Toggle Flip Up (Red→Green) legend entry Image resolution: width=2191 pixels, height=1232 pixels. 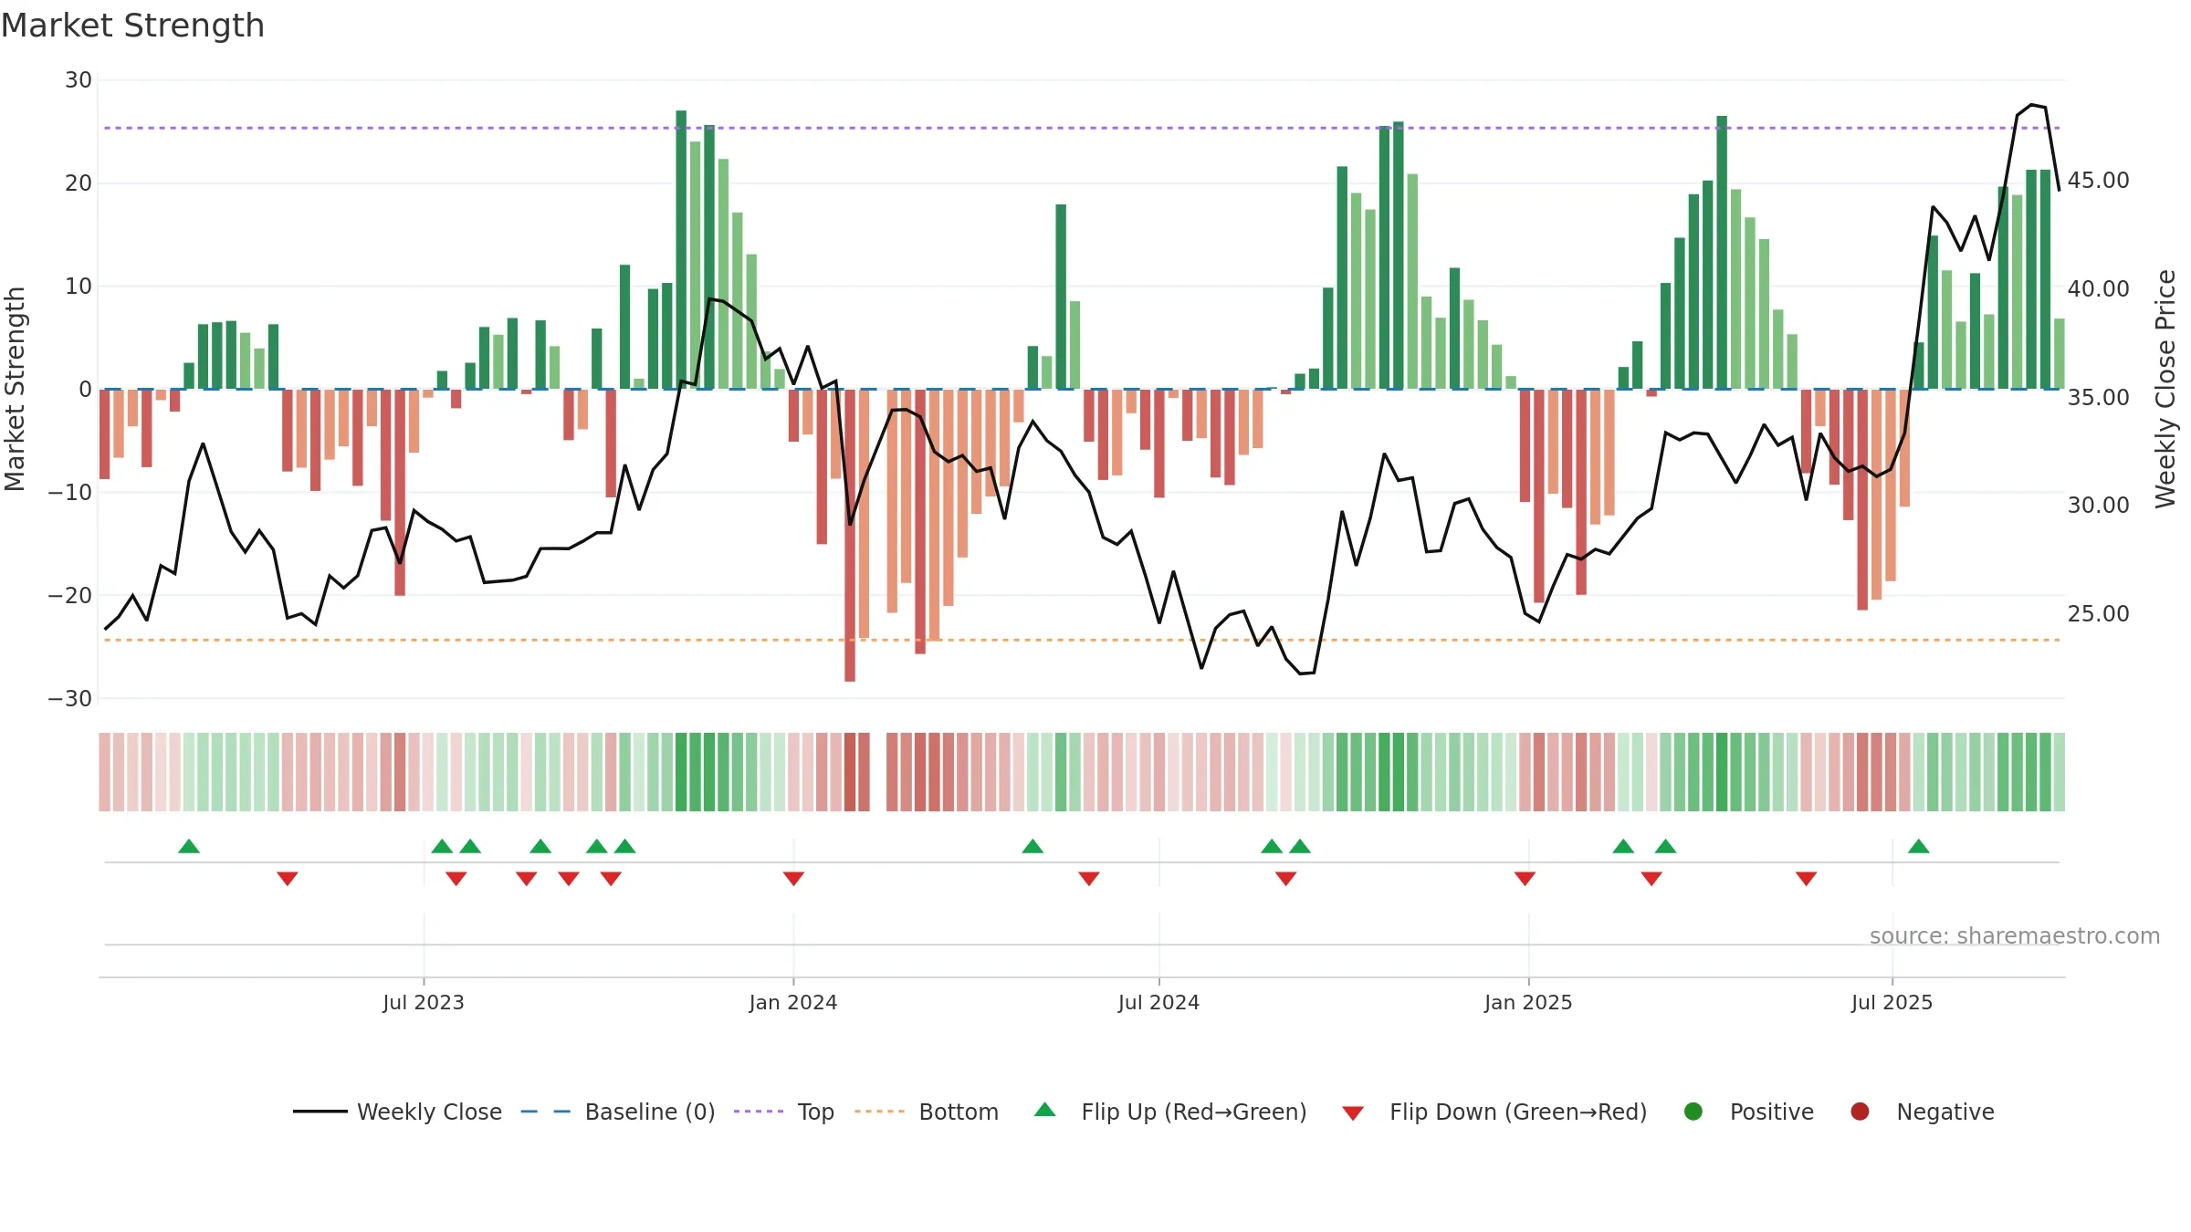tap(1170, 1112)
